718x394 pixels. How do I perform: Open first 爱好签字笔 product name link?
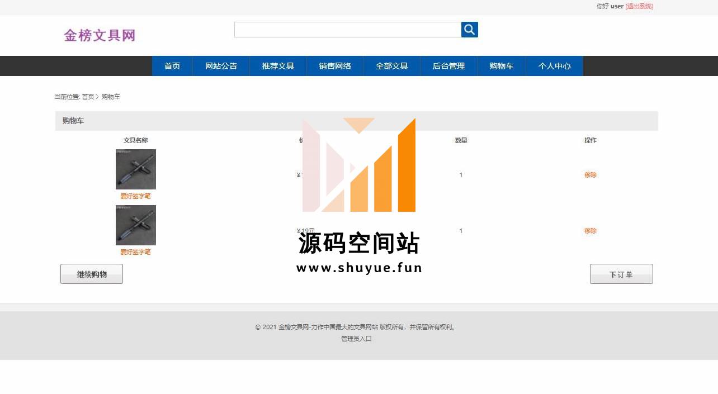135,196
